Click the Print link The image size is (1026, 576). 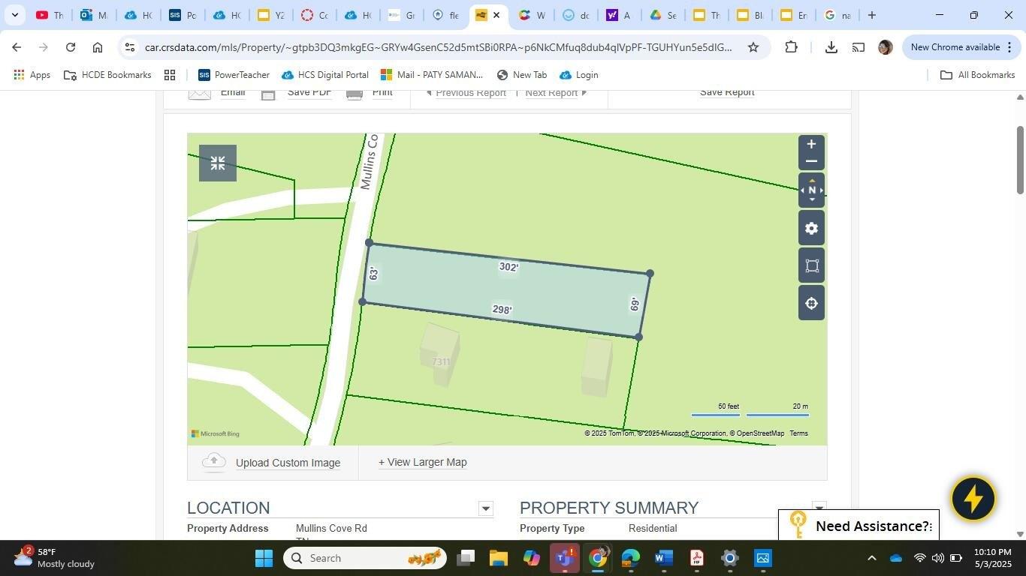pos(382,93)
